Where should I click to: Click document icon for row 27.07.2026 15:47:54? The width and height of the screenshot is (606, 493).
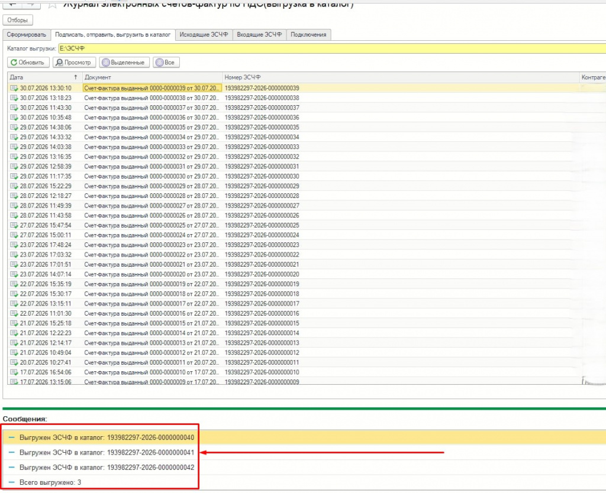14,225
